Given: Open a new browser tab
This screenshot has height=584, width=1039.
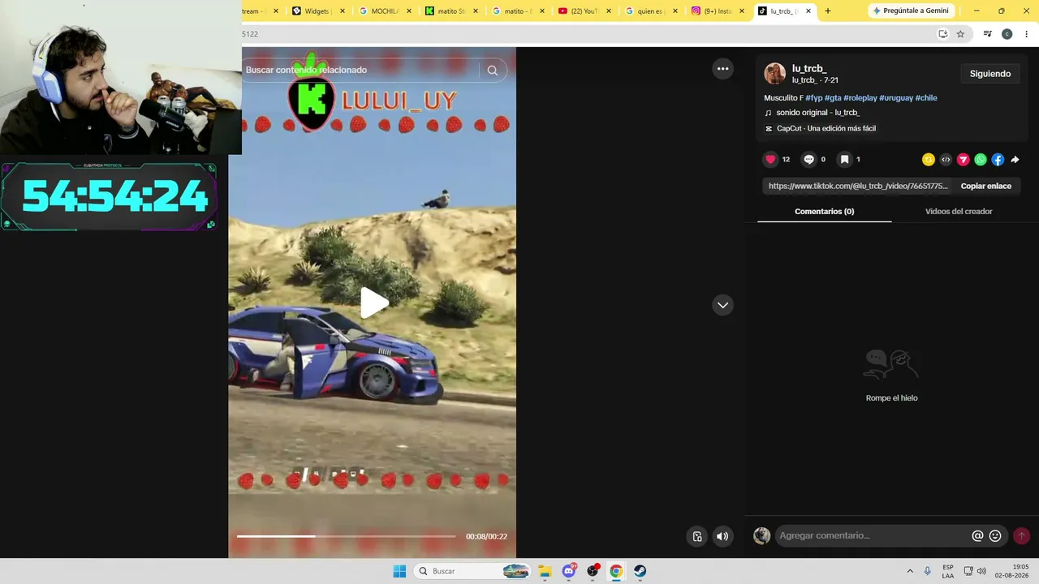Looking at the screenshot, I should 828,11.
